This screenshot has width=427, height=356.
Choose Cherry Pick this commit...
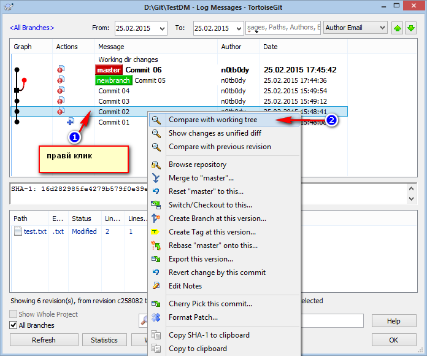[x=225, y=304]
